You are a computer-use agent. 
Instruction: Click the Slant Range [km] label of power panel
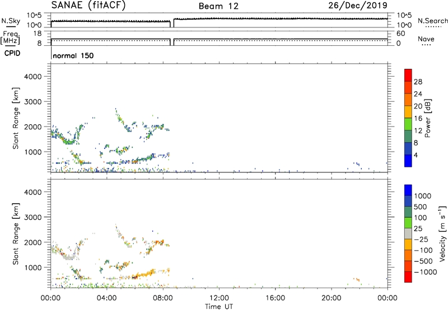coord(16,118)
